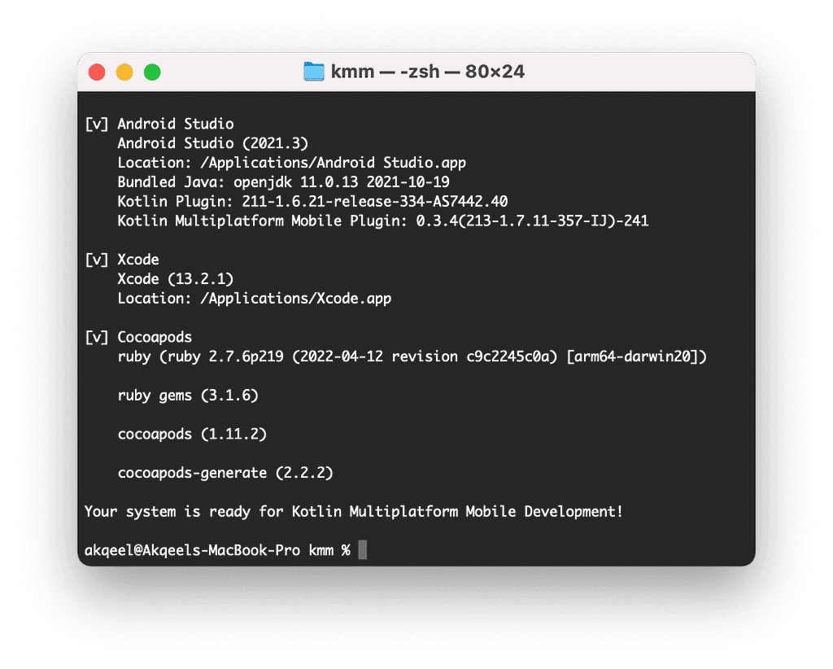This screenshot has height=669, width=833.
Task: Click the '[v] Xcode' heading line
Action: (122, 260)
